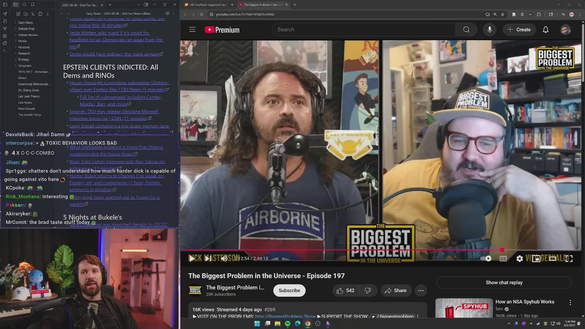Enter fullscreen on the video player
The height and width of the screenshot is (329, 585).
(569, 259)
